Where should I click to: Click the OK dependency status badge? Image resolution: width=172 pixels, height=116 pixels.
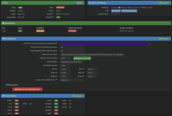pyautogui.click(x=20, y=31)
